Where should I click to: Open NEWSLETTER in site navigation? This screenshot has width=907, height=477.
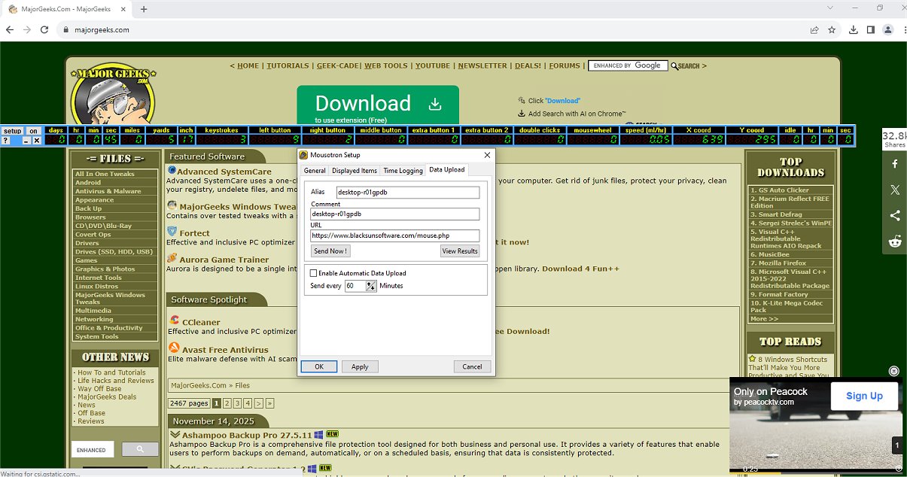click(482, 65)
